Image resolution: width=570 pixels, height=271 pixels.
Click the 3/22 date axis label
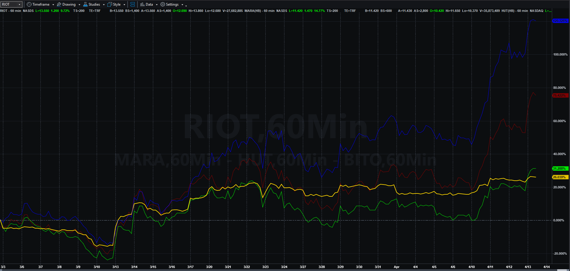247,267
